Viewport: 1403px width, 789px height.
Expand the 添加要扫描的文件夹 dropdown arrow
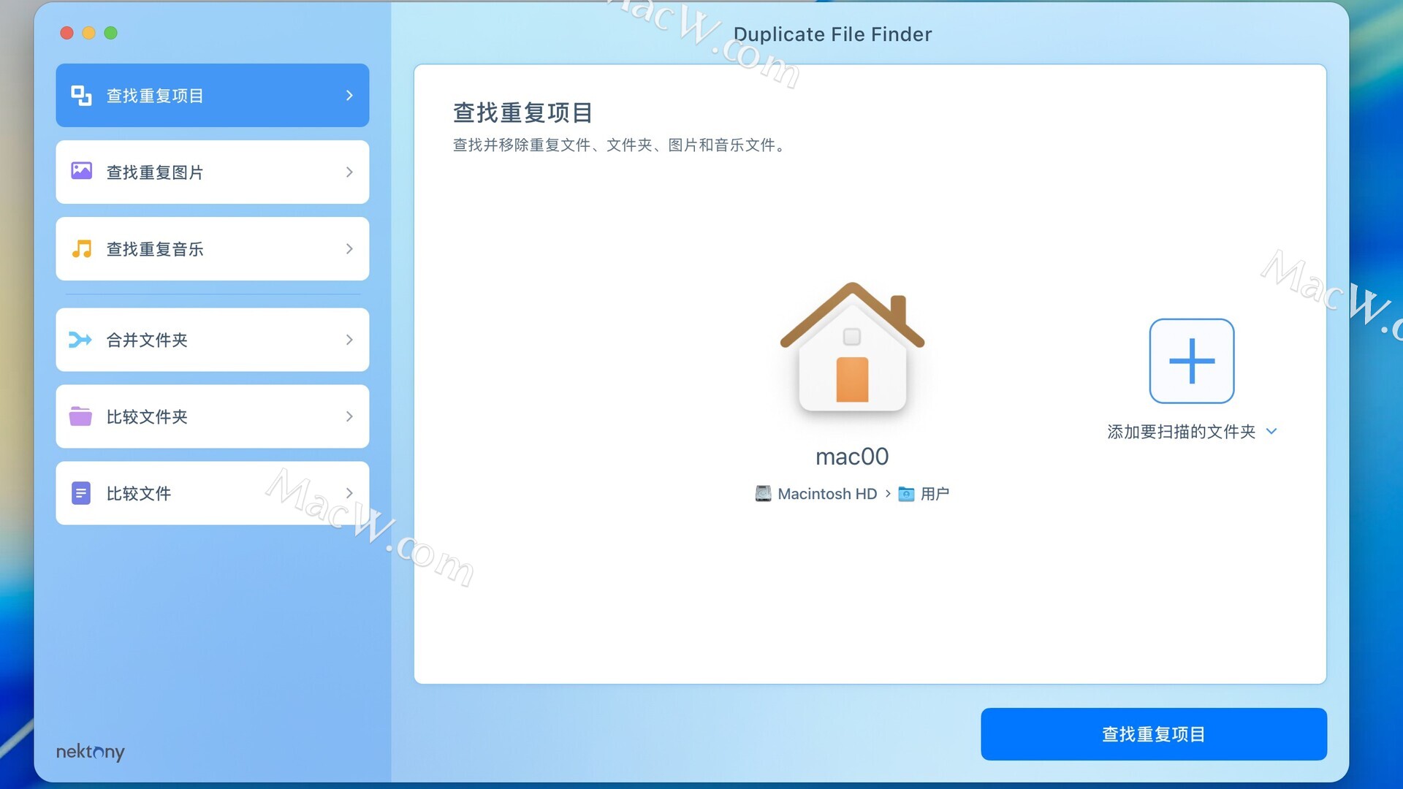pos(1271,431)
